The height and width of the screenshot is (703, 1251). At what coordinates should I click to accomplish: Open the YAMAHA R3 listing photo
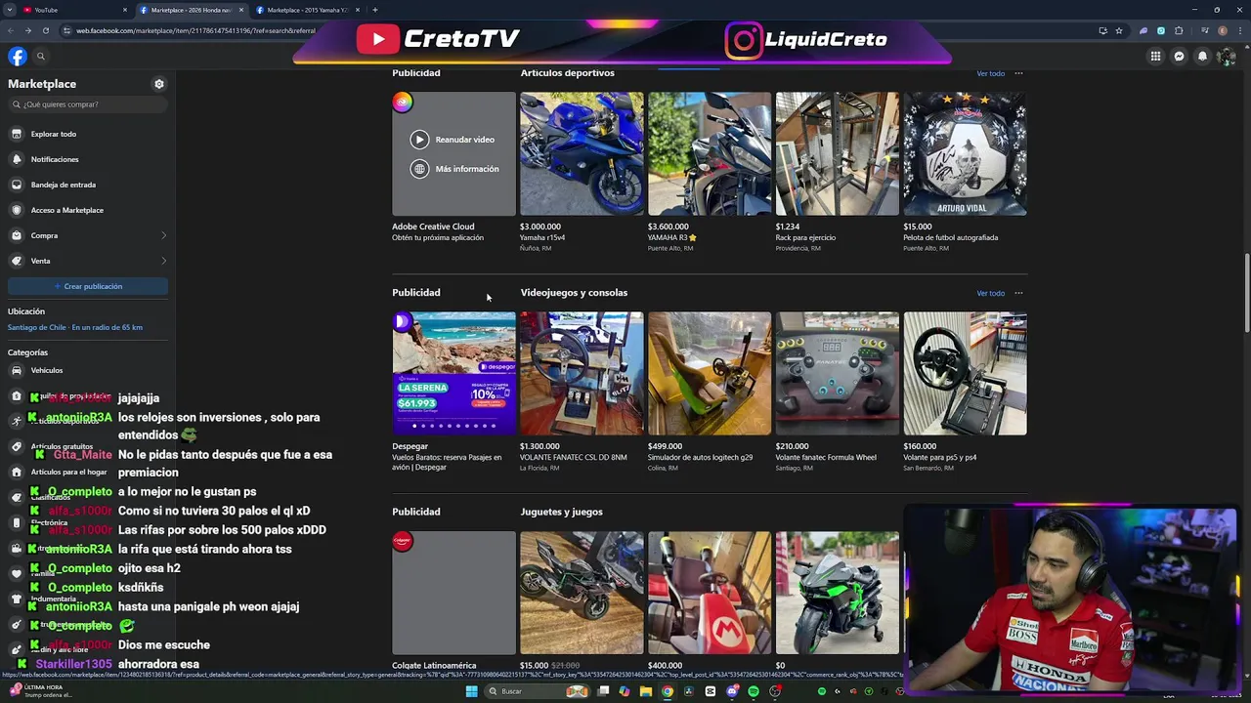pyautogui.click(x=710, y=153)
